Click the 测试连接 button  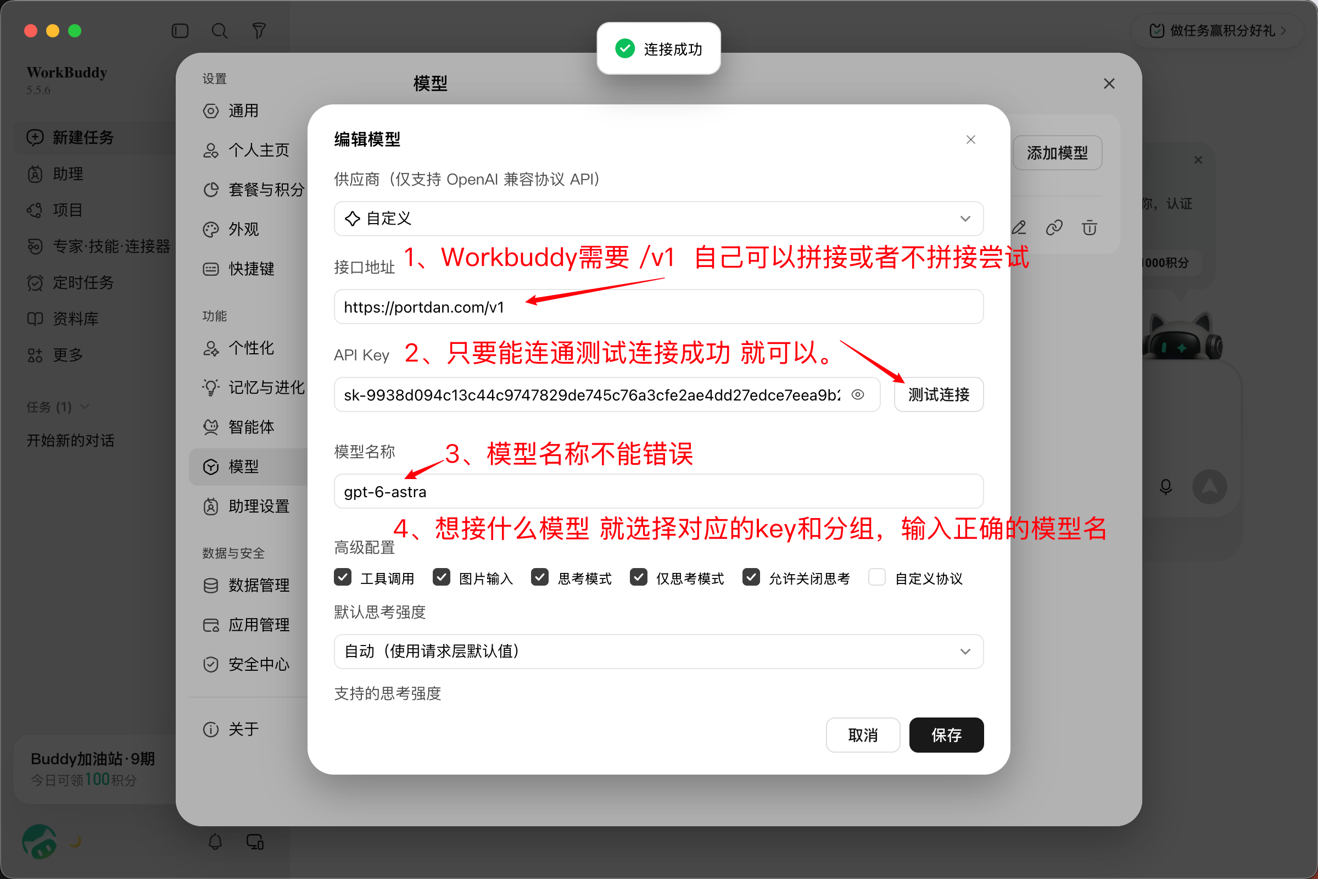pos(939,394)
